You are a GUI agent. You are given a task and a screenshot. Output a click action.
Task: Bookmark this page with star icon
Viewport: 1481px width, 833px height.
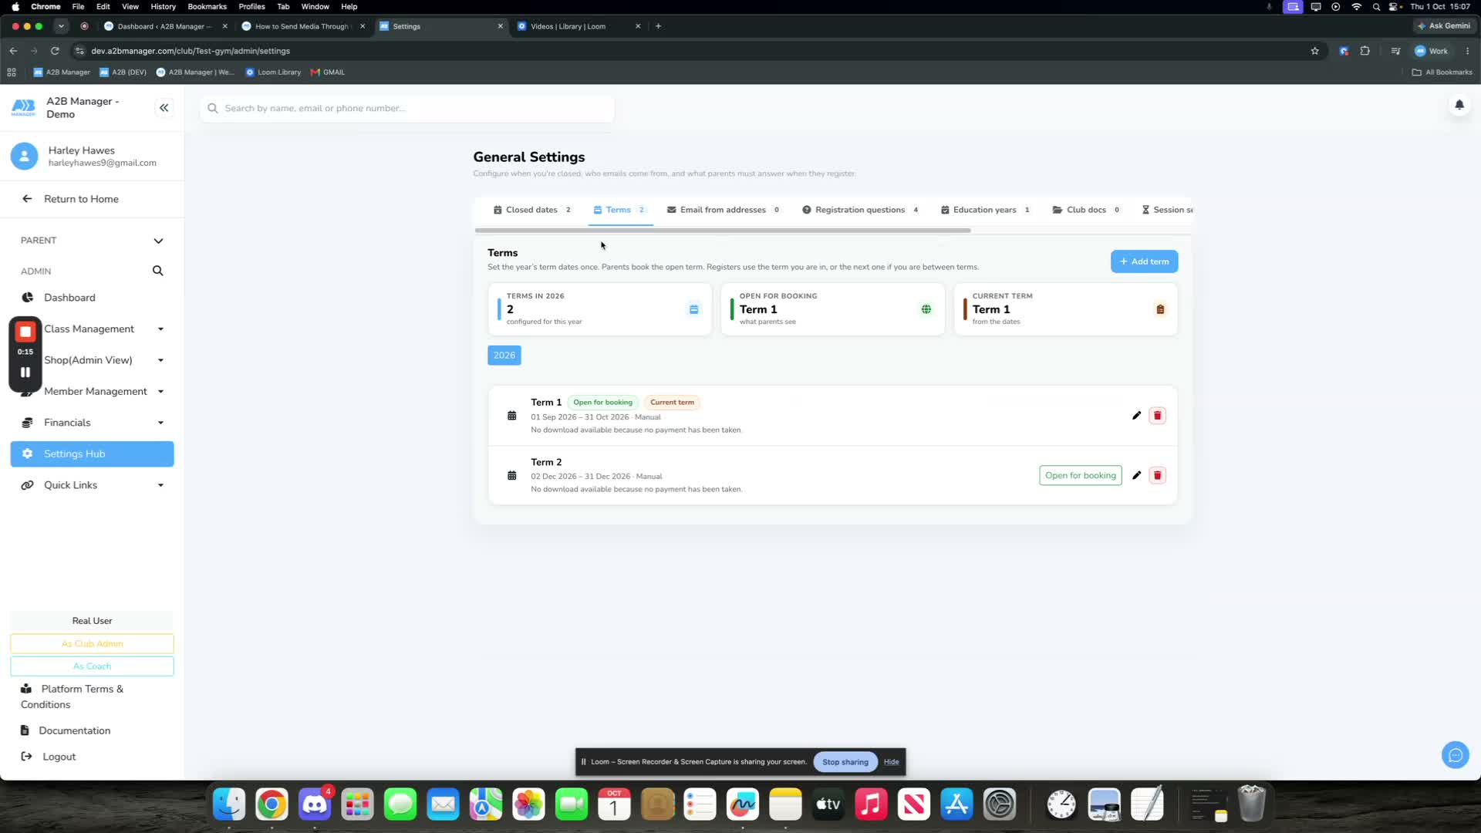point(1314,51)
